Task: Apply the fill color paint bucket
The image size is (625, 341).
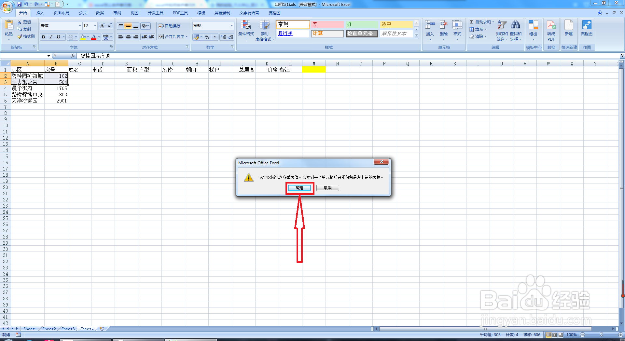Action: point(83,37)
